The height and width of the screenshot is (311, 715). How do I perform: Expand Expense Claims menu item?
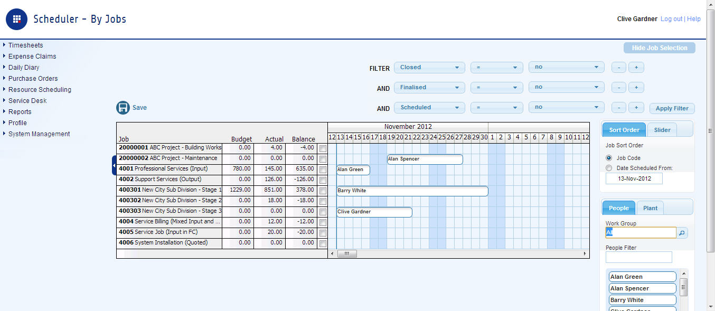(x=32, y=56)
